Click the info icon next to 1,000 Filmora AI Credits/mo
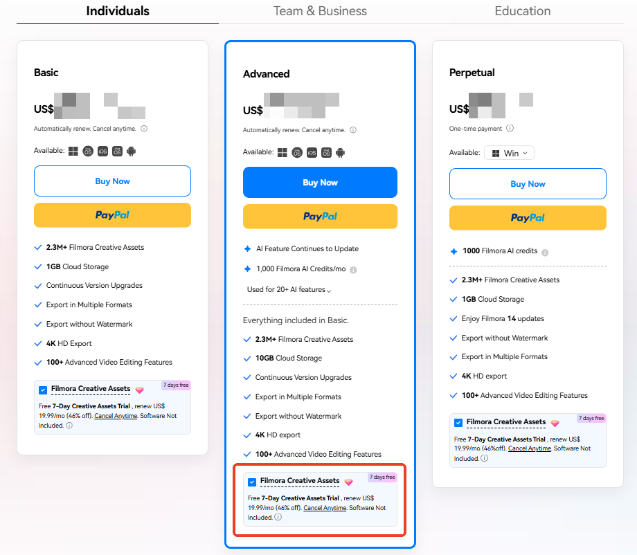The image size is (637, 555). click(x=354, y=270)
